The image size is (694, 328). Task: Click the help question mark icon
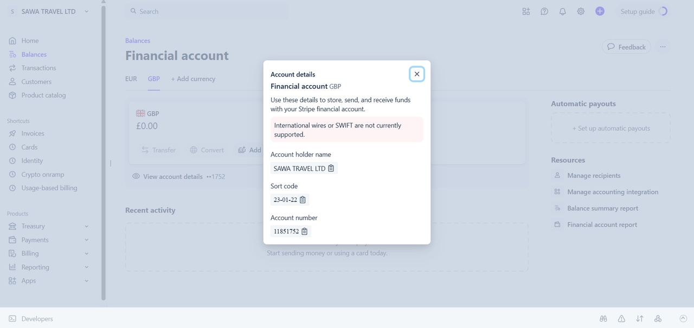click(544, 11)
